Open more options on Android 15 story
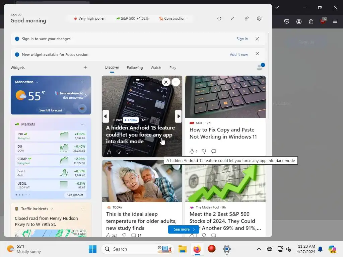 tap(176, 82)
